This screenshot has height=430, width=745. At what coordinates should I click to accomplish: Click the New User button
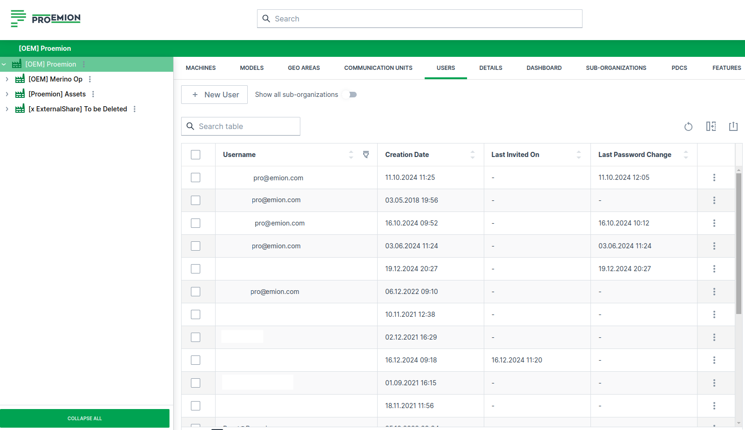pos(214,95)
